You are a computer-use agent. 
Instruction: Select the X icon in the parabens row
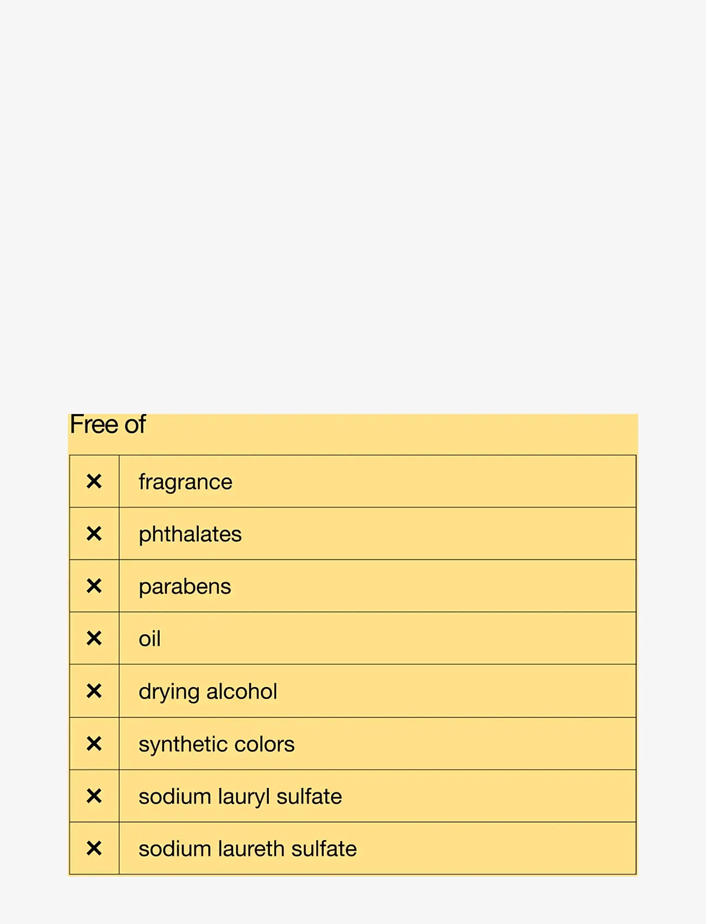point(94,586)
